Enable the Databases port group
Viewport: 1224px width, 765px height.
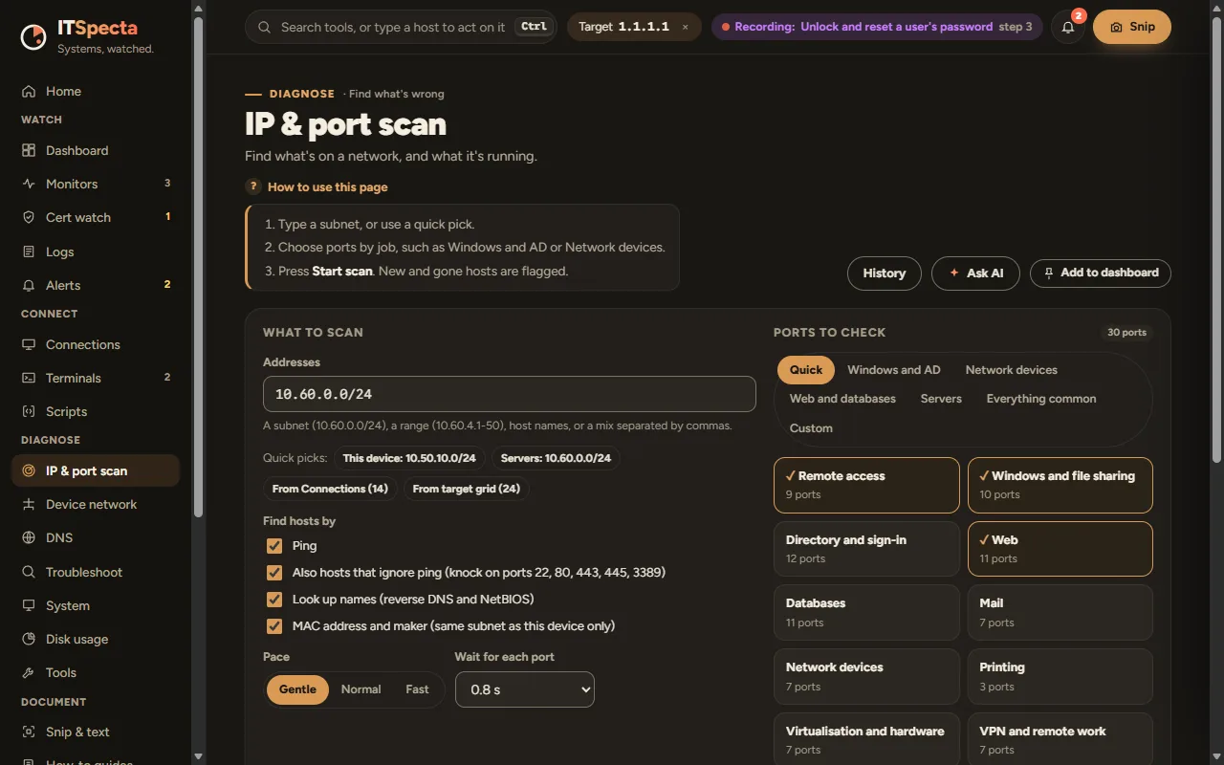pos(866,612)
